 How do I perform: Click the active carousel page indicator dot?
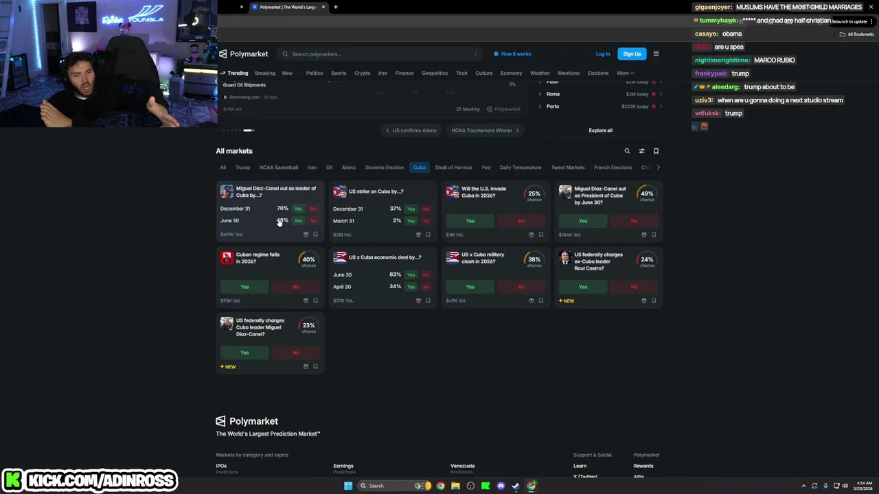click(x=249, y=130)
